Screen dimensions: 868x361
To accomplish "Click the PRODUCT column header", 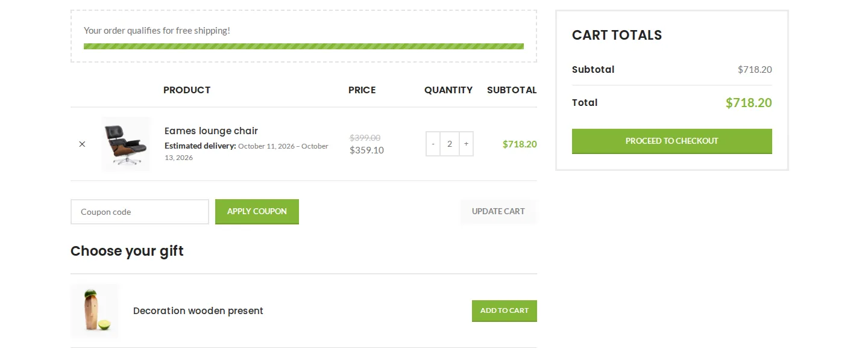I will 187,90.
